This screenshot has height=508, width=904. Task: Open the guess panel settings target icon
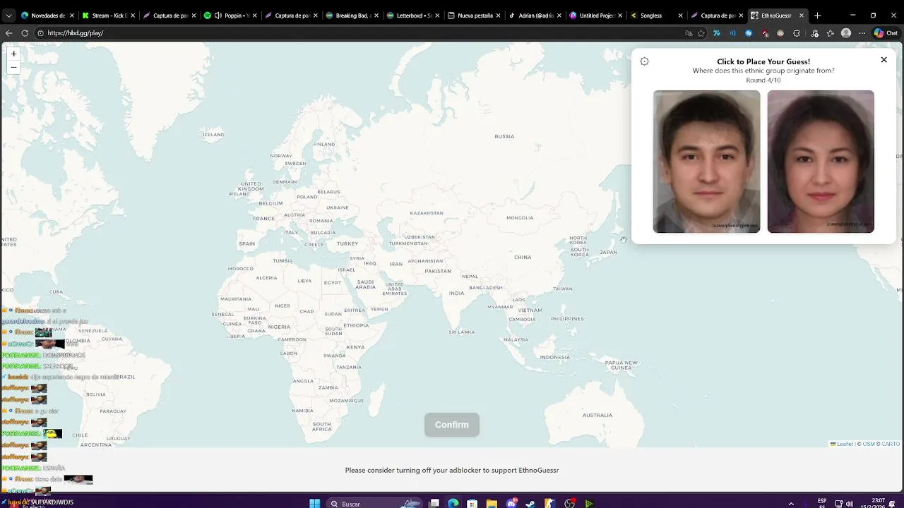tap(644, 61)
